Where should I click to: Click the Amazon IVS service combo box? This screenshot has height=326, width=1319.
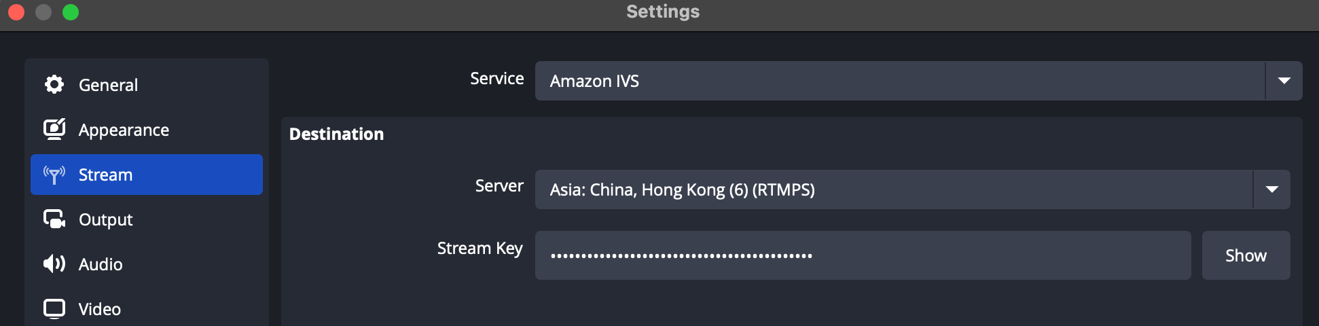click(x=918, y=81)
